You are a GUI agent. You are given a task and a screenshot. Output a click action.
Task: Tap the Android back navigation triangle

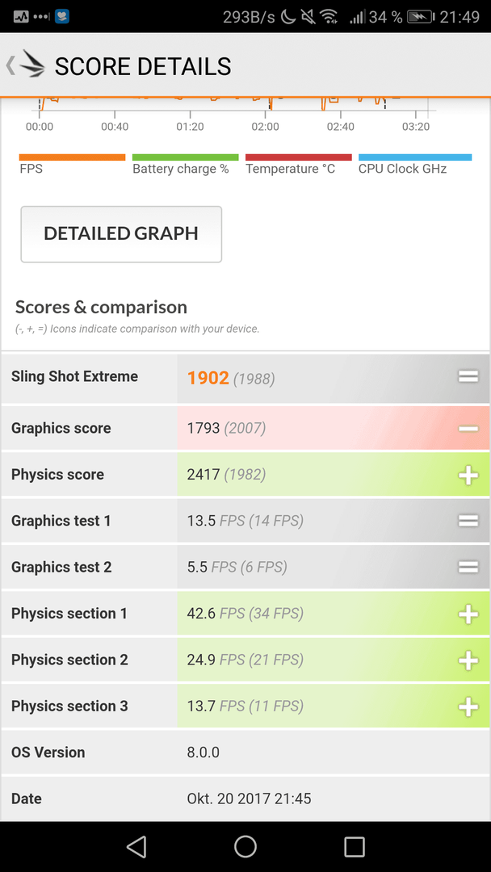136,846
